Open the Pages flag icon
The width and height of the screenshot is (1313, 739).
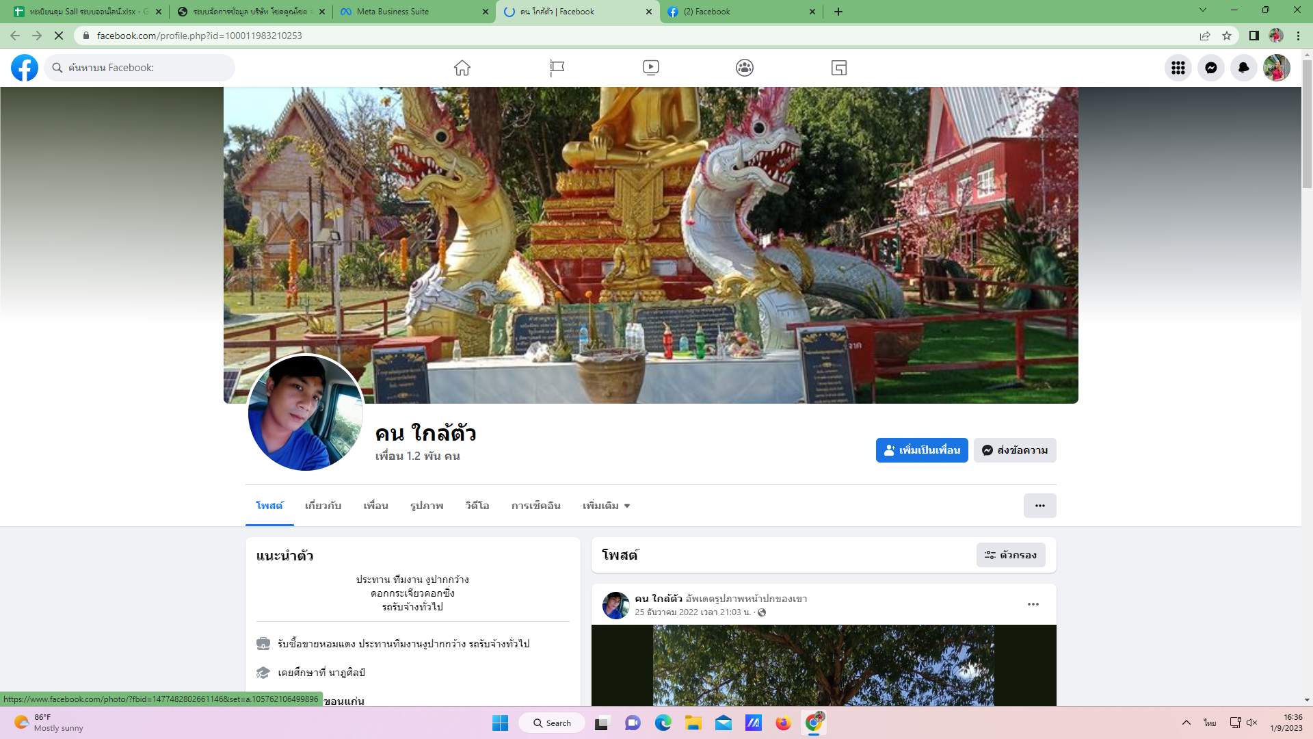[x=557, y=68]
